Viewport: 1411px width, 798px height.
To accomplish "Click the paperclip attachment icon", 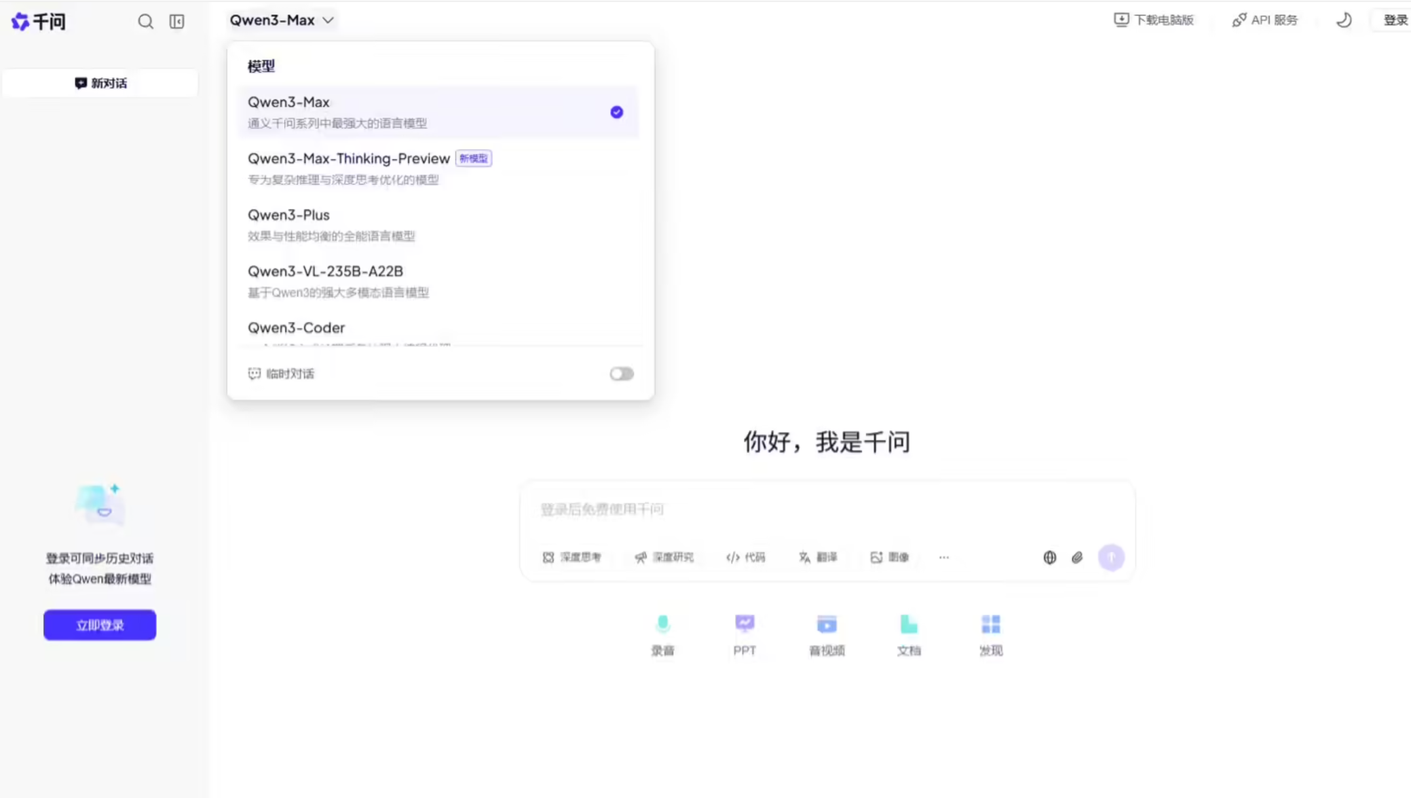I will tap(1077, 557).
